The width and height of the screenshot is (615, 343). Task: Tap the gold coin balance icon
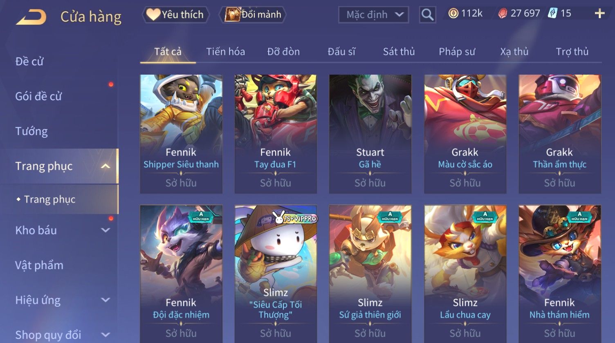(x=453, y=13)
